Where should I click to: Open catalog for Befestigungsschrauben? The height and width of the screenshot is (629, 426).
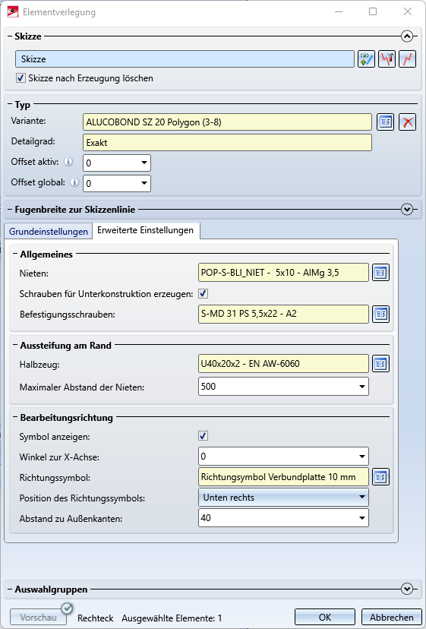[x=380, y=314]
